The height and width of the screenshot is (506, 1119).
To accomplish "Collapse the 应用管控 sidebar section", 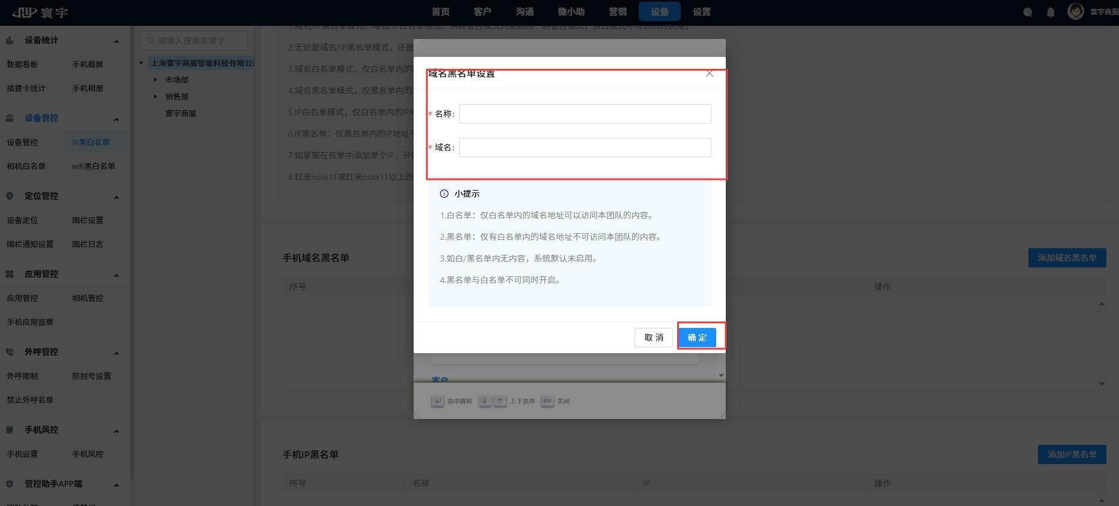I will [116, 275].
